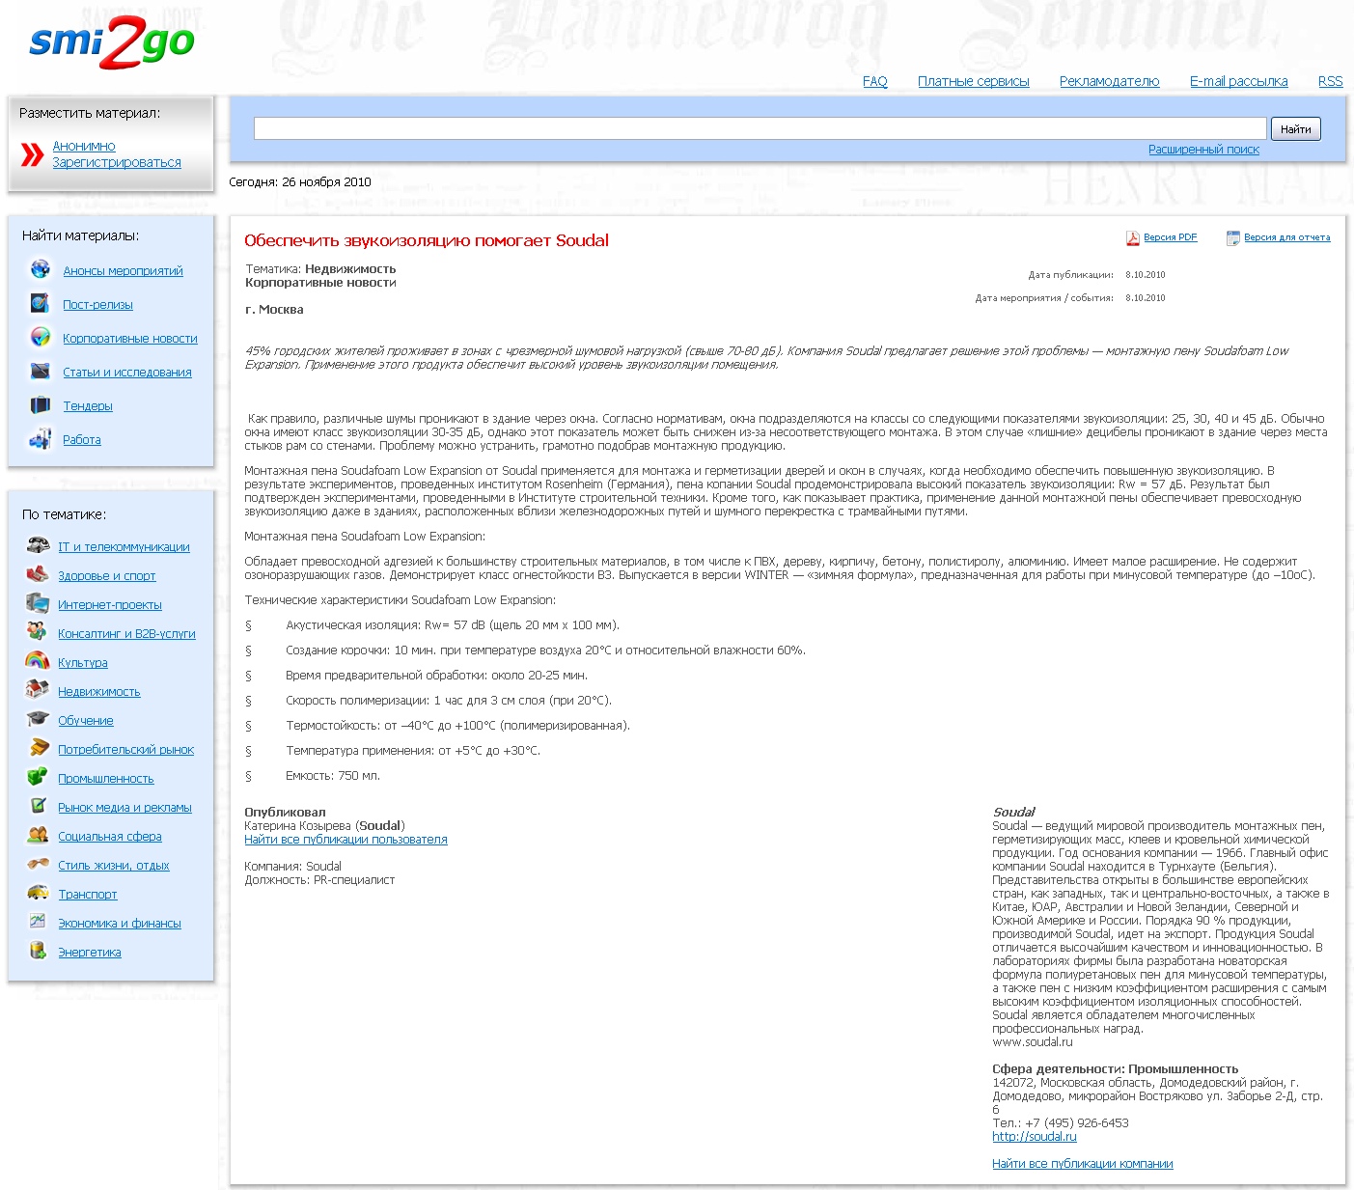
Task: Go to Платные сервисы
Action: pos(974,82)
